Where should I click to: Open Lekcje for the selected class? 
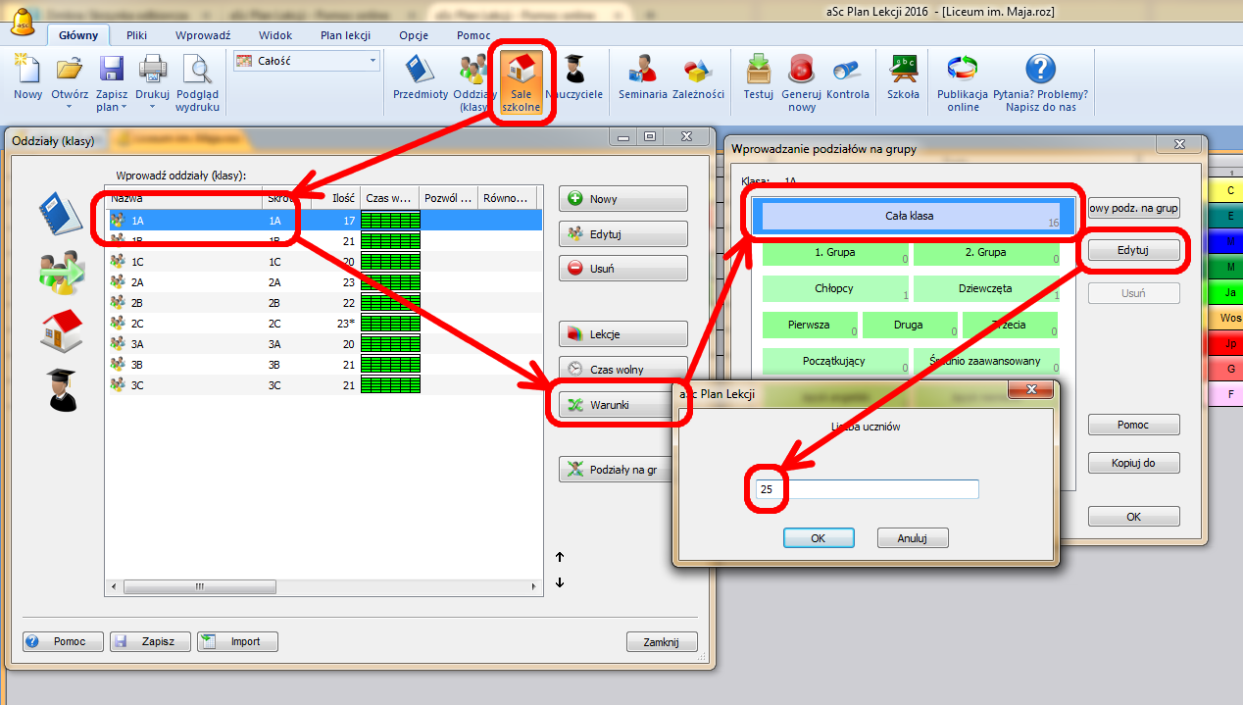[x=623, y=334]
